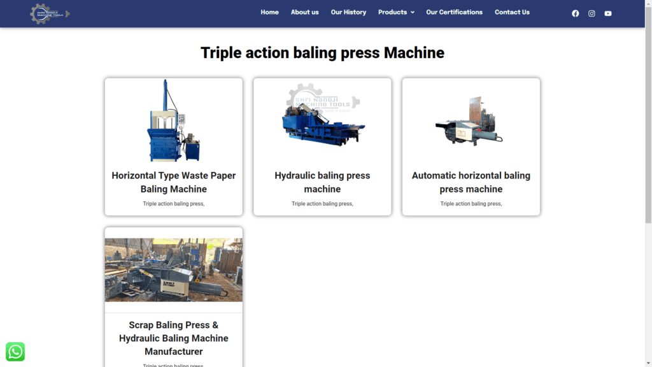Open the About us page

pos(304,12)
